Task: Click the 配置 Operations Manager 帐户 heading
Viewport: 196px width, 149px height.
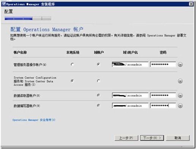Action: (x=47, y=29)
